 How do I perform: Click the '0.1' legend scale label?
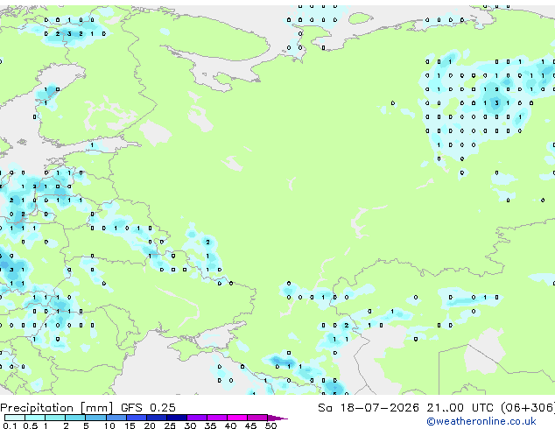point(10,425)
